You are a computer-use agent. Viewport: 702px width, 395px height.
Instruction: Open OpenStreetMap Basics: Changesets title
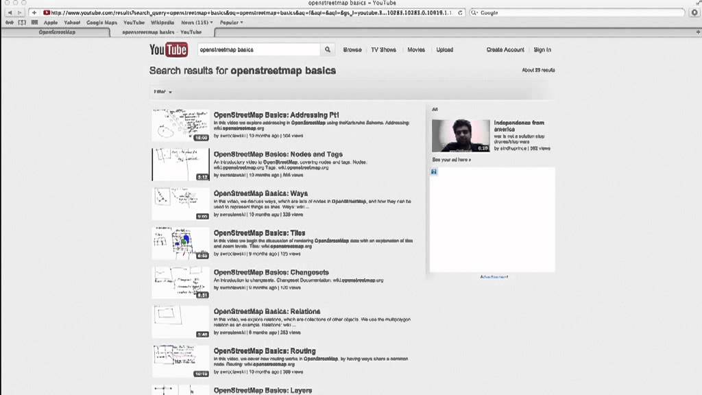271,272
